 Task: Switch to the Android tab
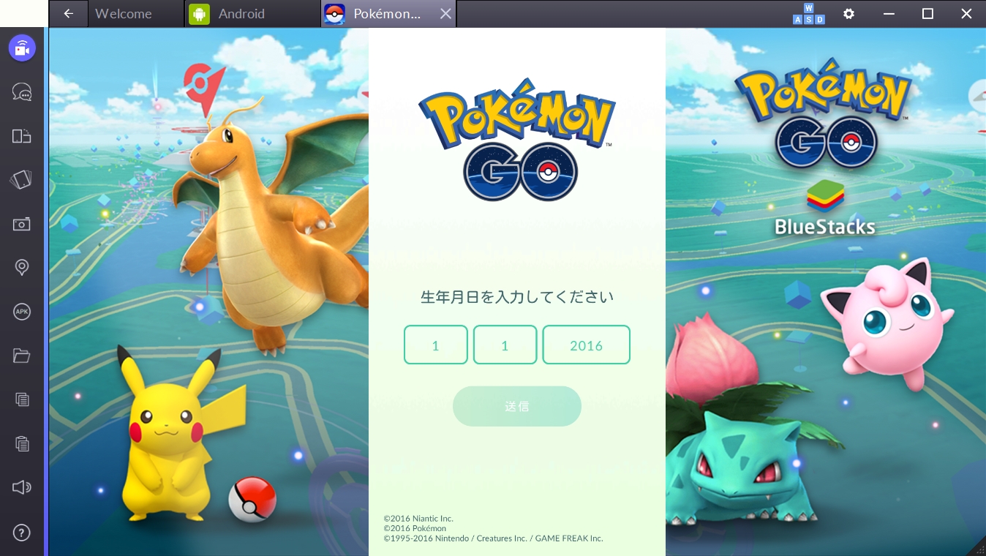pos(252,13)
